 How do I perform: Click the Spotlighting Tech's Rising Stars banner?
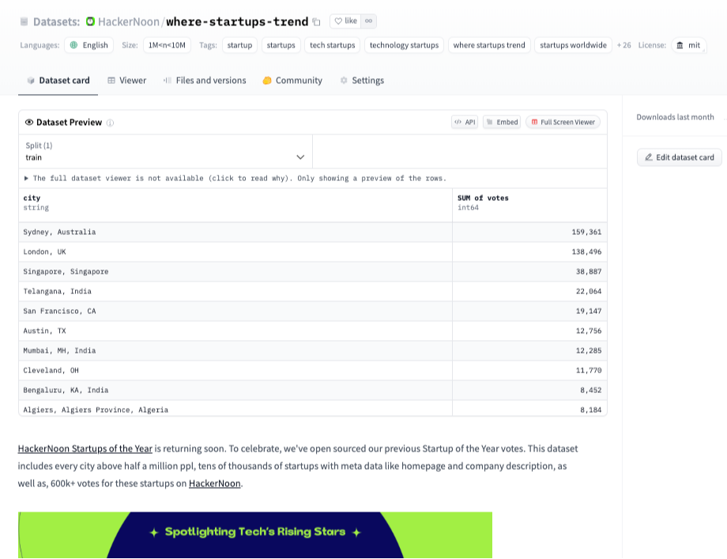[254, 532]
